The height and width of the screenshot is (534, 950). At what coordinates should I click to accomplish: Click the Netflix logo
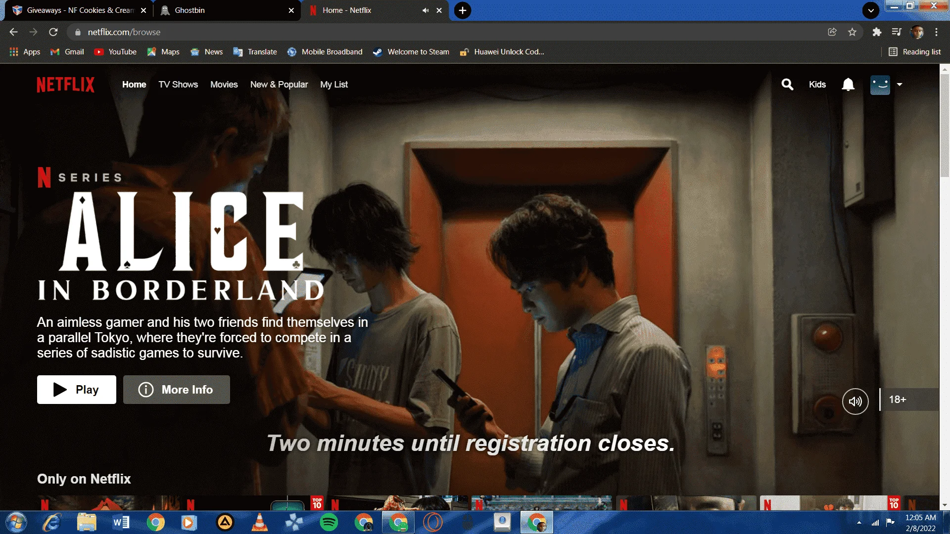(65, 85)
